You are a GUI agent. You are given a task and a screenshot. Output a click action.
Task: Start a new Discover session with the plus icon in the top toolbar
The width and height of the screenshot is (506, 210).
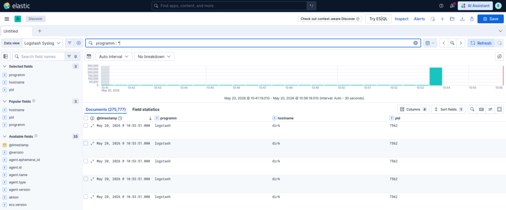pyautogui.click(x=442, y=19)
